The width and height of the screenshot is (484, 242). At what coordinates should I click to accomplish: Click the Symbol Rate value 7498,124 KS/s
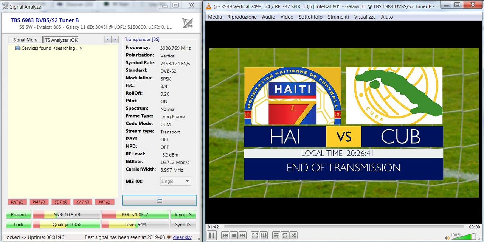pos(175,63)
